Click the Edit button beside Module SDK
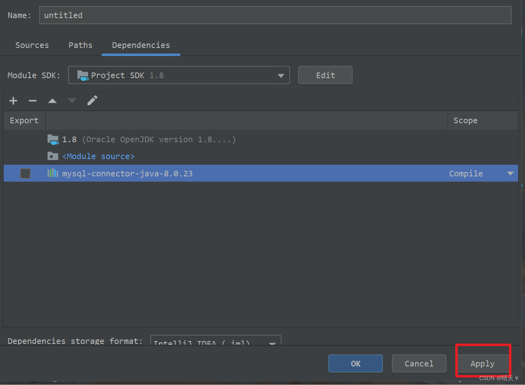The height and width of the screenshot is (385, 525). (325, 75)
